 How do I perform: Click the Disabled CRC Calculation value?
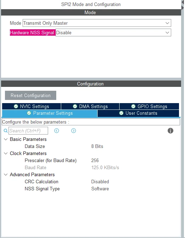click(100, 182)
